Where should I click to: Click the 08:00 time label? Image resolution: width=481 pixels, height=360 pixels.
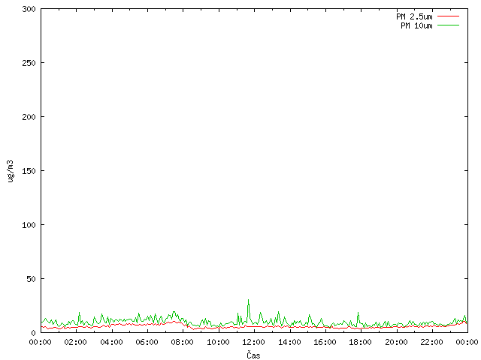click(x=183, y=342)
